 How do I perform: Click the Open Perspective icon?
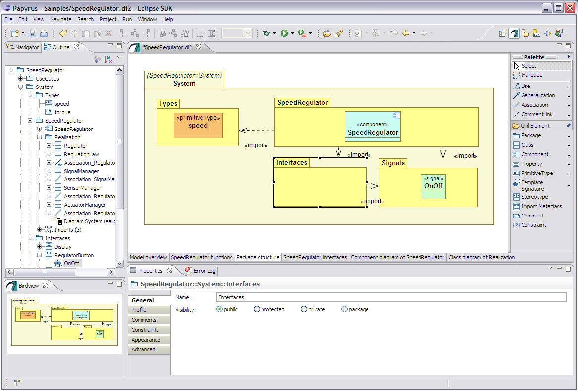[x=502, y=34]
